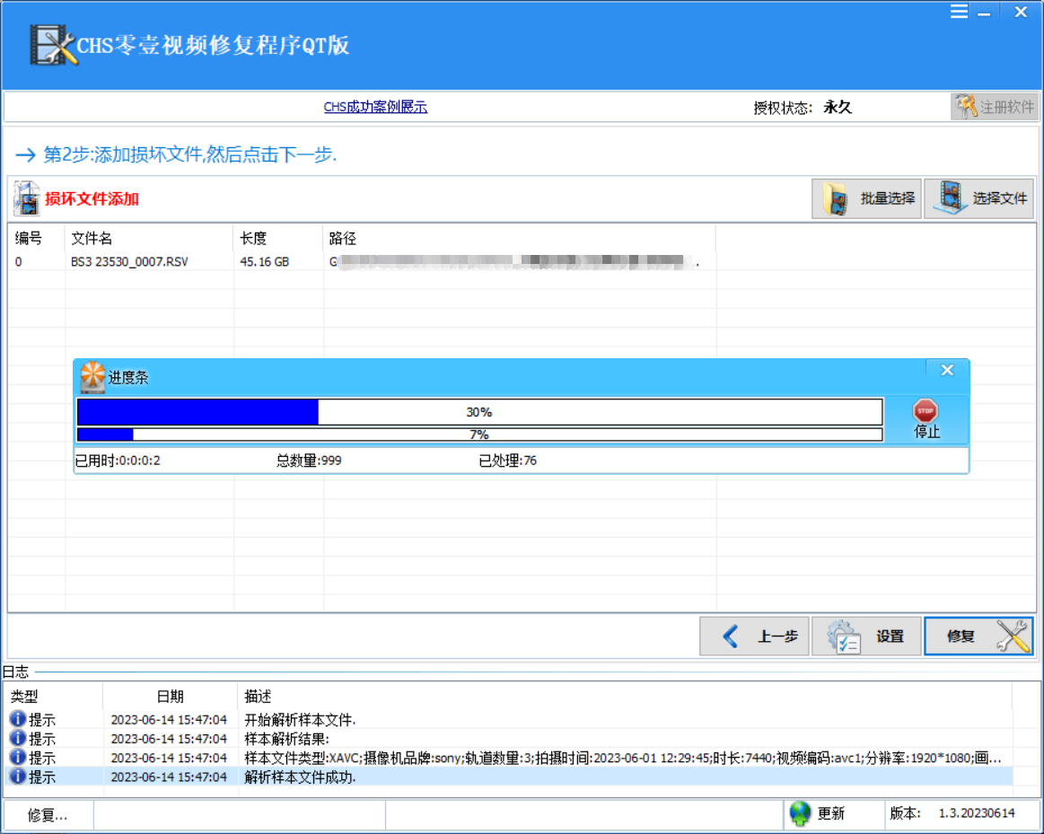This screenshot has width=1044, height=834.
Task: Click the 日期 log column header
Action: [170, 697]
